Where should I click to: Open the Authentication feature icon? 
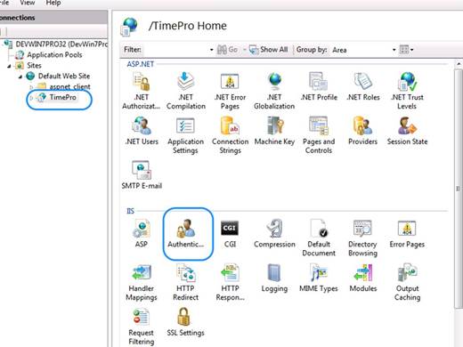pyautogui.click(x=186, y=233)
